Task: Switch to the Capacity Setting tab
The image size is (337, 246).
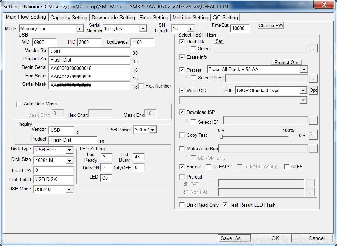Action: pyautogui.click(x=69, y=18)
